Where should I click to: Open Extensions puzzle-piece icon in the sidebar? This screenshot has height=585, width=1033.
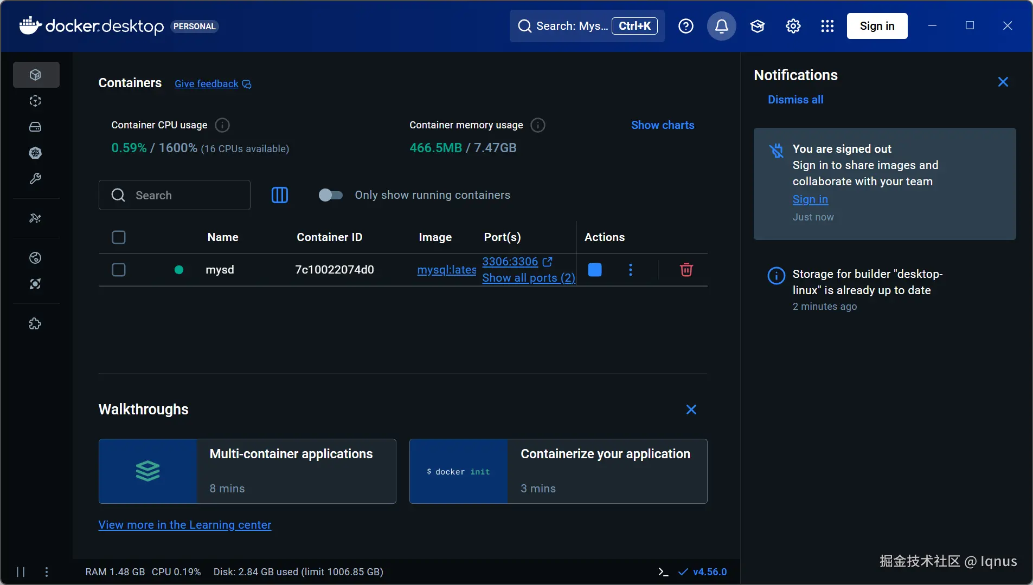(36, 324)
